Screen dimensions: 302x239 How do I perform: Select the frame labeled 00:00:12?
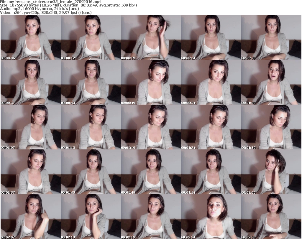[x=91, y=37]
